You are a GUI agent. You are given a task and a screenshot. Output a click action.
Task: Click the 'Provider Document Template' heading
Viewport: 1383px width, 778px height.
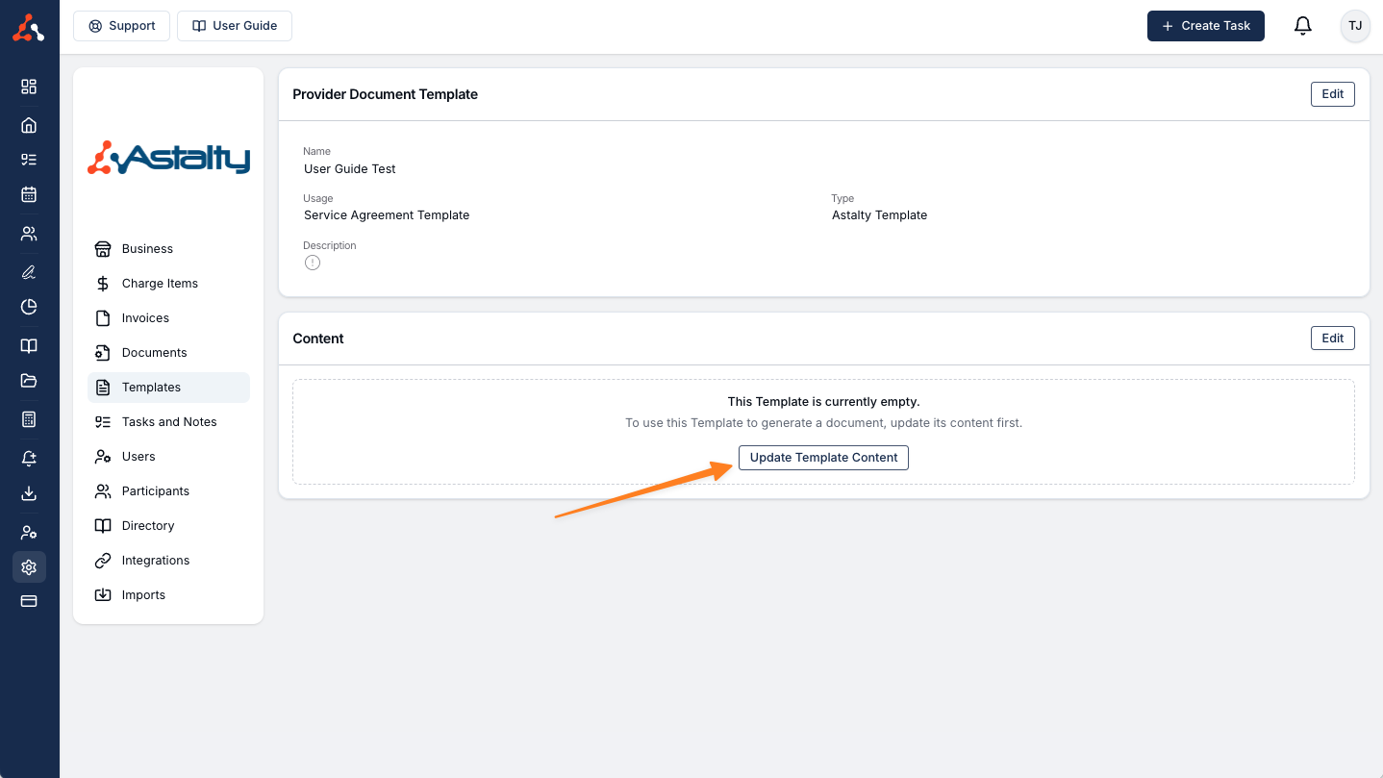[386, 94]
